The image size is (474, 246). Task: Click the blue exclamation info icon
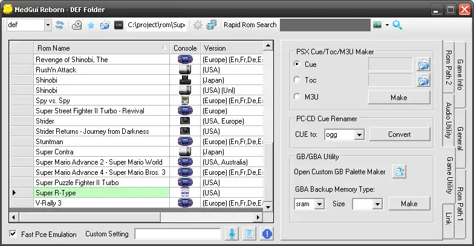267,234
